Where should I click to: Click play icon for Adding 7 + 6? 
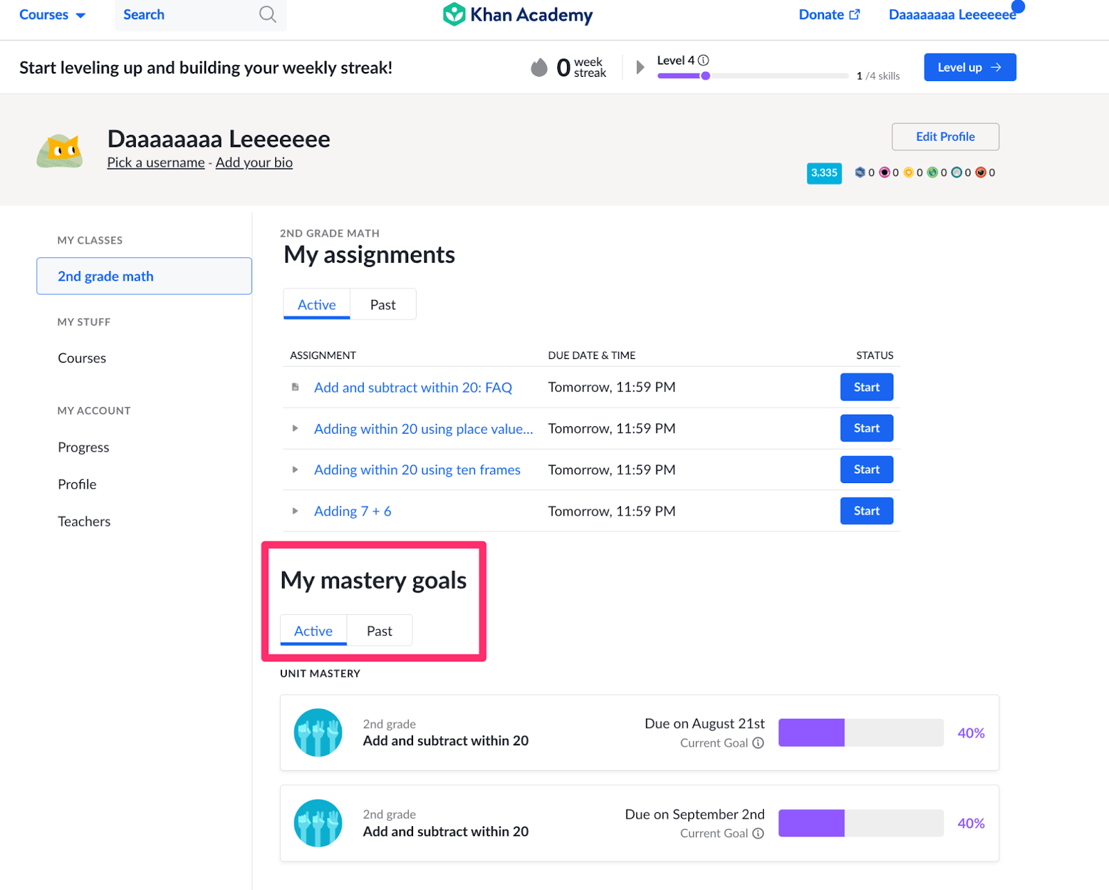pyautogui.click(x=295, y=511)
